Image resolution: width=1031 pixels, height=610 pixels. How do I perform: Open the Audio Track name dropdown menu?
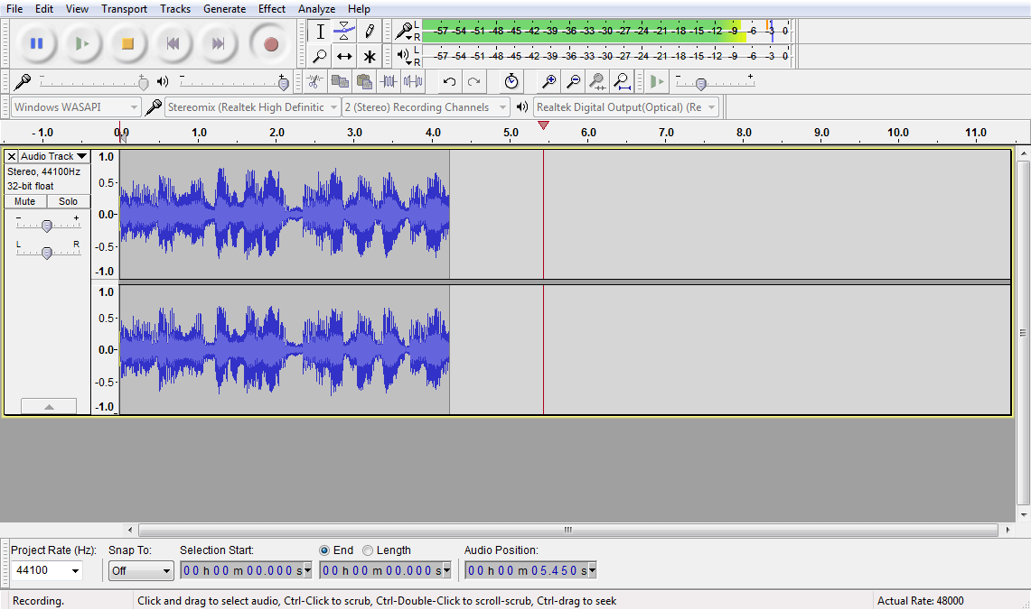[x=54, y=156]
